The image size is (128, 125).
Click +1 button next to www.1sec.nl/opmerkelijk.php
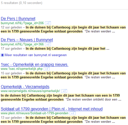pos(47,69)
